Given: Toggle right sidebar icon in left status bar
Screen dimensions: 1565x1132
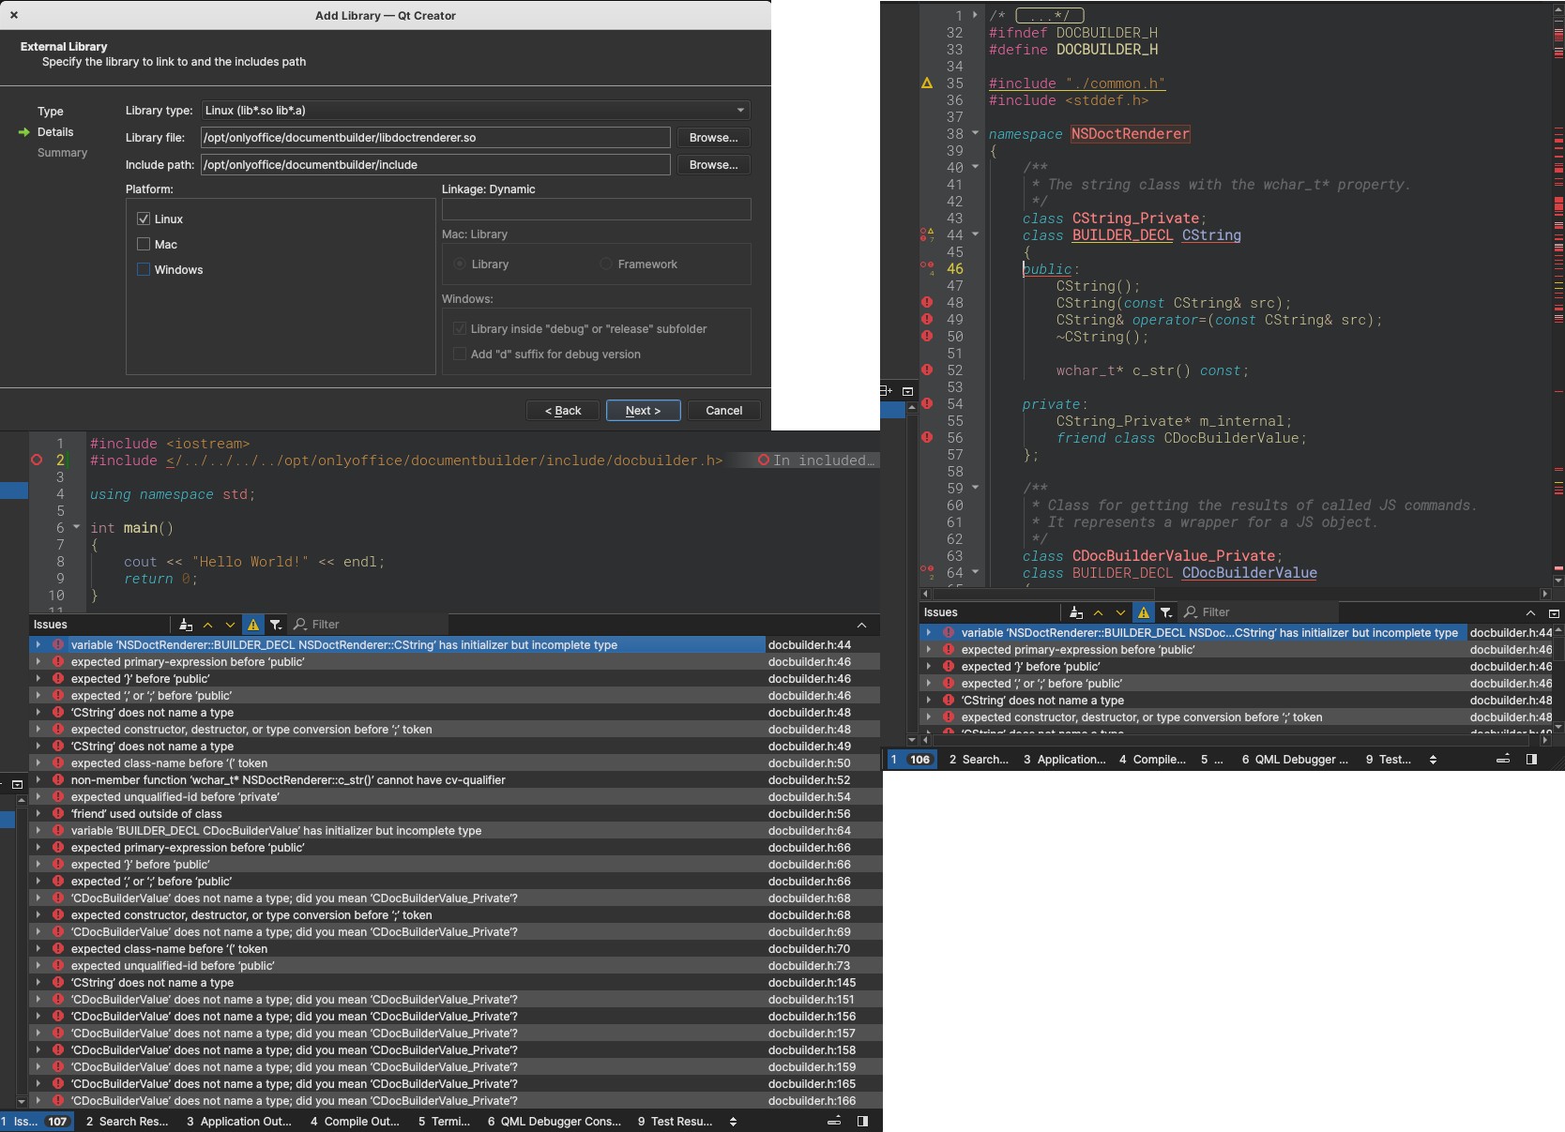Looking at the screenshot, I should [x=862, y=1121].
